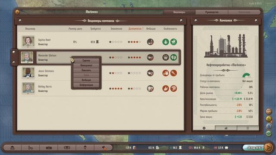276x155 pixels.
Task: Click the orange back arrow beside Markness title
Action: 17,12
